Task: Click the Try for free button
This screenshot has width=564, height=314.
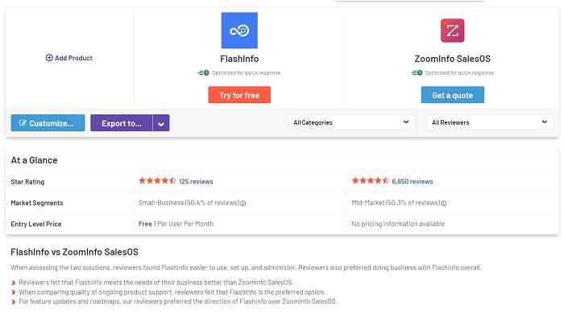Action: coord(239,95)
